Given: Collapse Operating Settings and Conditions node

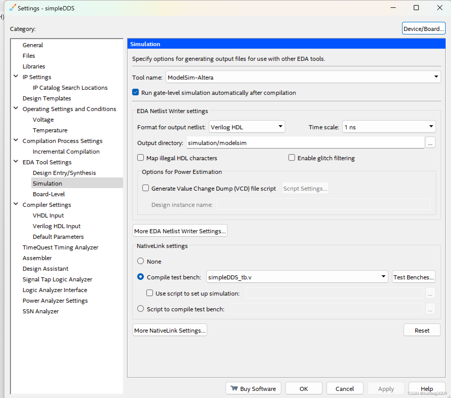Looking at the screenshot, I should pyautogui.click(x=16, y=108).
